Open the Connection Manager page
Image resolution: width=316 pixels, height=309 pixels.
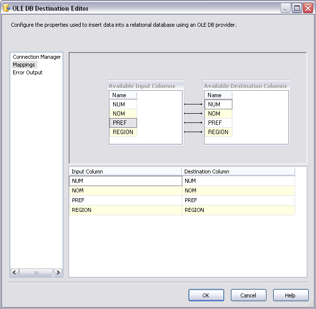click(36, 57)
